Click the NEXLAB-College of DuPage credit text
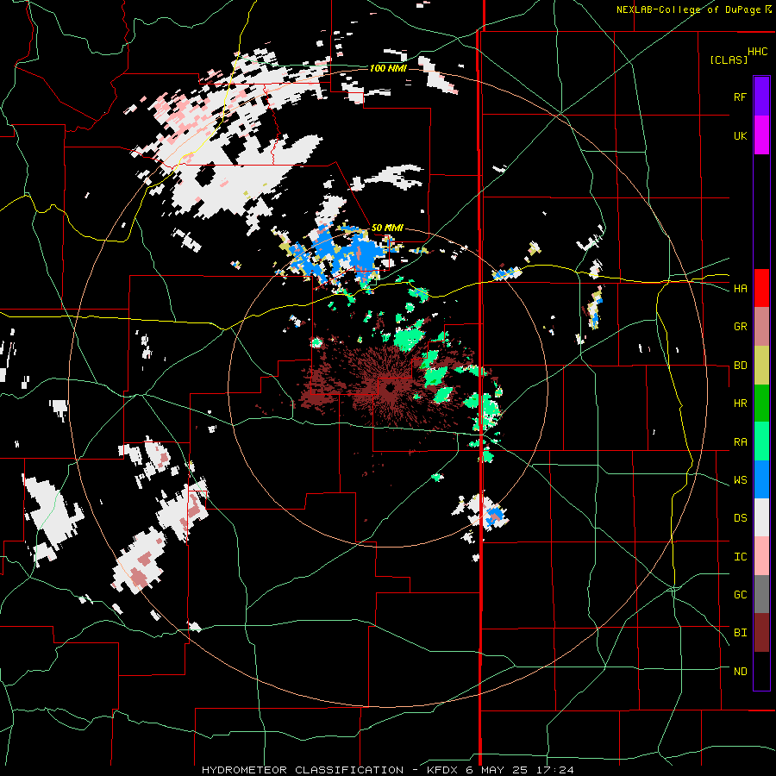Image resolution: width=776 pixels, height=776 pixels. pyautogui.click(x=688, y=9)
